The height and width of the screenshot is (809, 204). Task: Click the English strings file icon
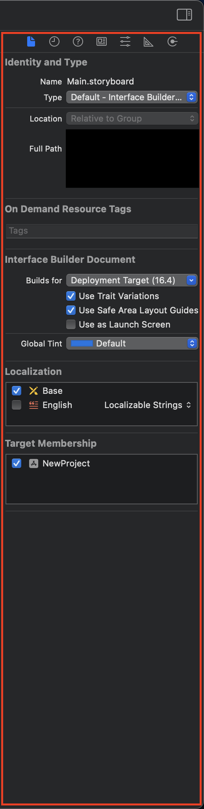[33, 405]
